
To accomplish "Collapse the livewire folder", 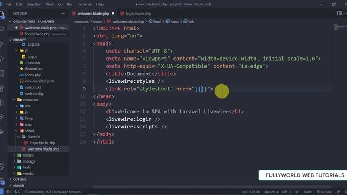I will 34,136.
